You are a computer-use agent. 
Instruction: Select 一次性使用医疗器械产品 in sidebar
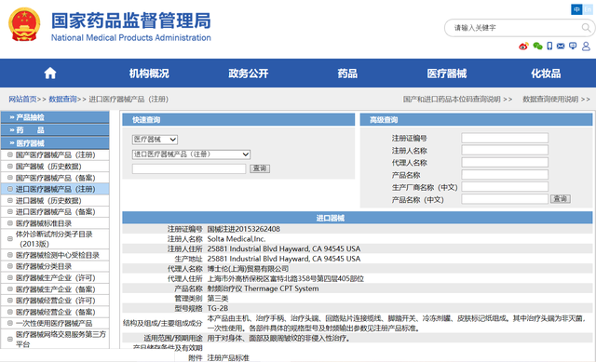(x=54, y=324)
